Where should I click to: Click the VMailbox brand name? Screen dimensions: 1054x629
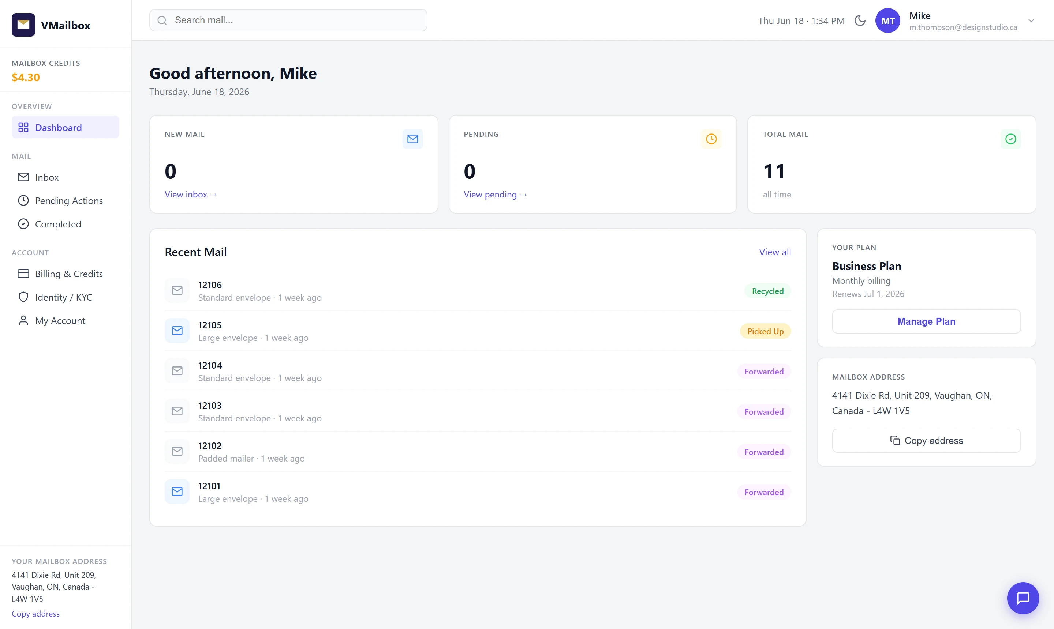[x=65, y=26]
